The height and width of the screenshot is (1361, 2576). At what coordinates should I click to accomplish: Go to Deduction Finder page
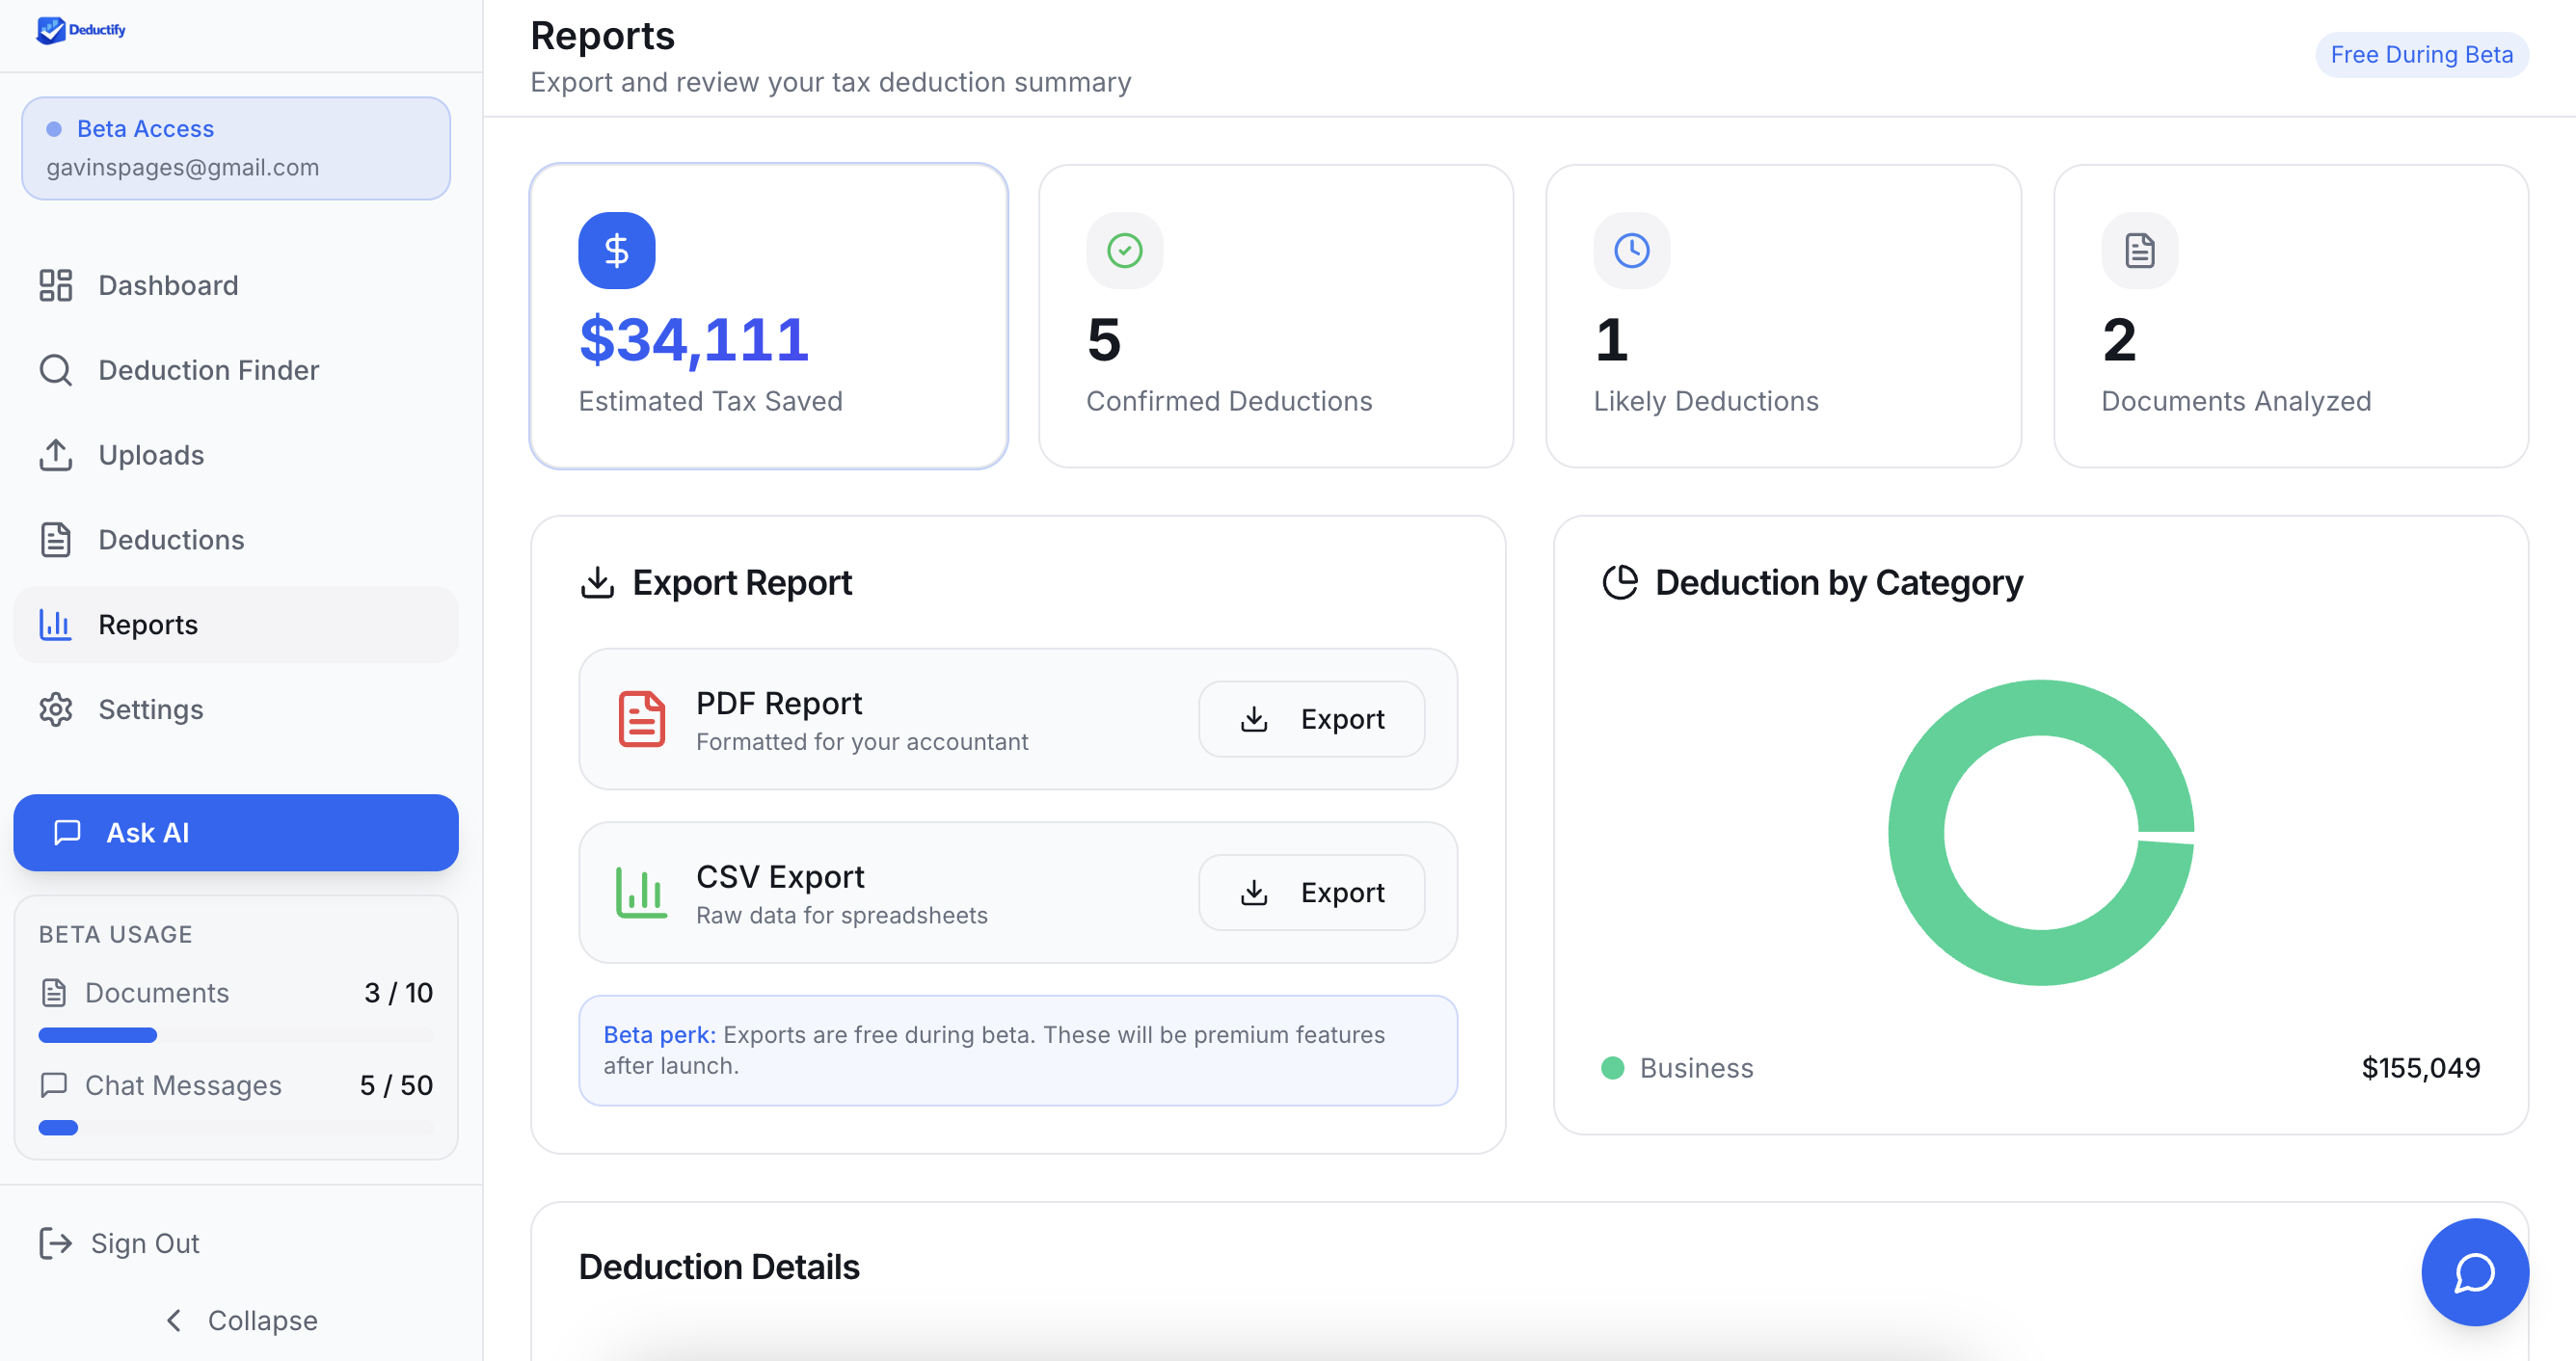pos(208,370)
